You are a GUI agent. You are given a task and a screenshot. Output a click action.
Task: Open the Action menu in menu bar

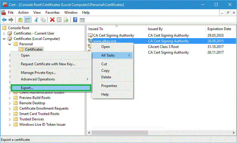click(x=23, y=13)
